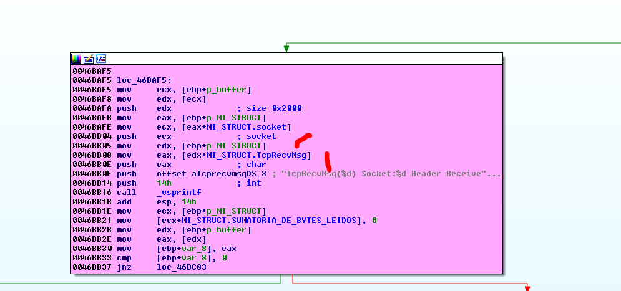Screen dimensions: 621x291
Task: Click the '; size 0x2000' comment
Action: (270, 108)
